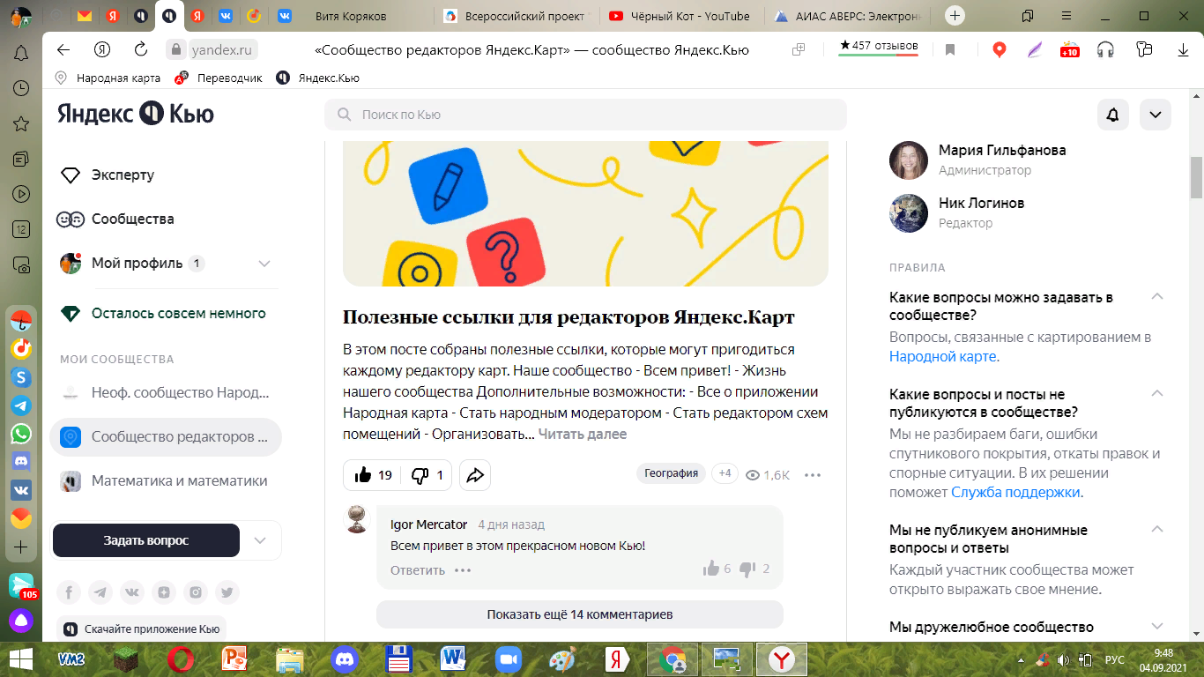The width and height of the screenshot is (1204, 677).
Task: Click Осталось совсем немного item
Action: pyautogui.click(x=162, y=313)
